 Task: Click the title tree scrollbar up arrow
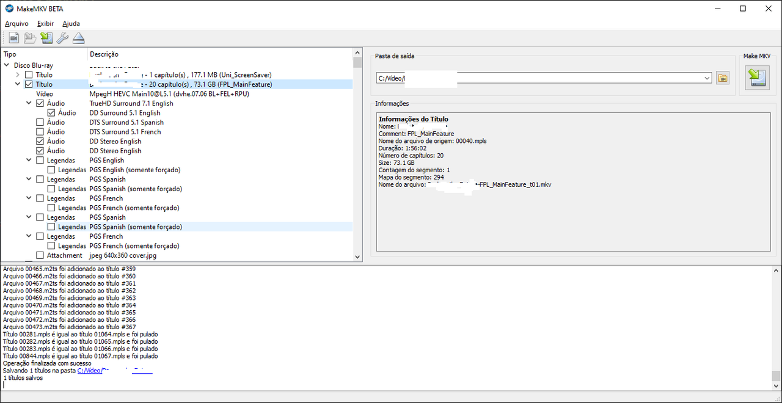(x=357, y=53)
